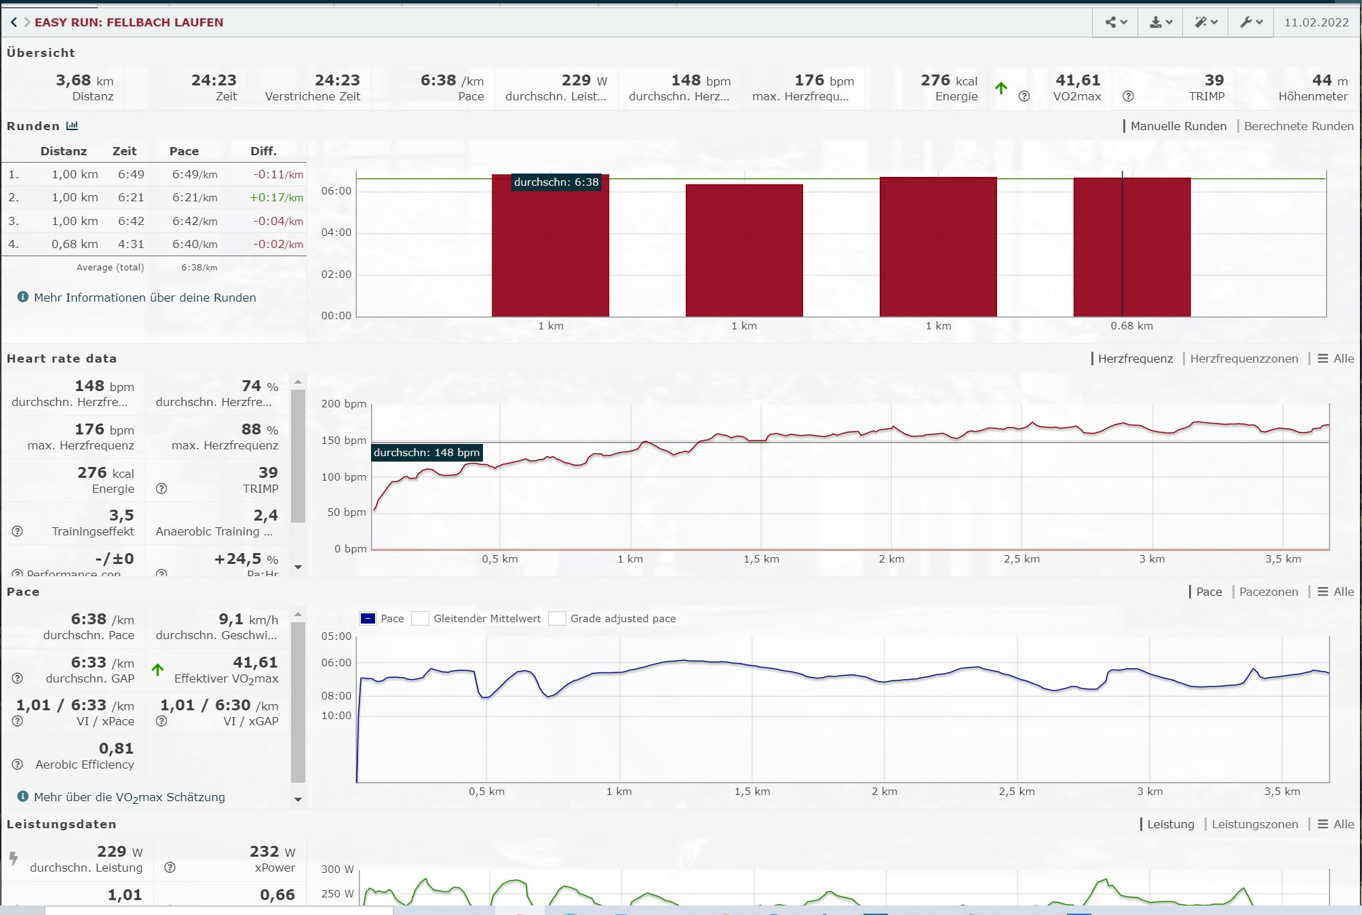This screenshot has width=1362, height=915.
Task: Click info icon for Runden information
Action: click(x=23, y=297)
